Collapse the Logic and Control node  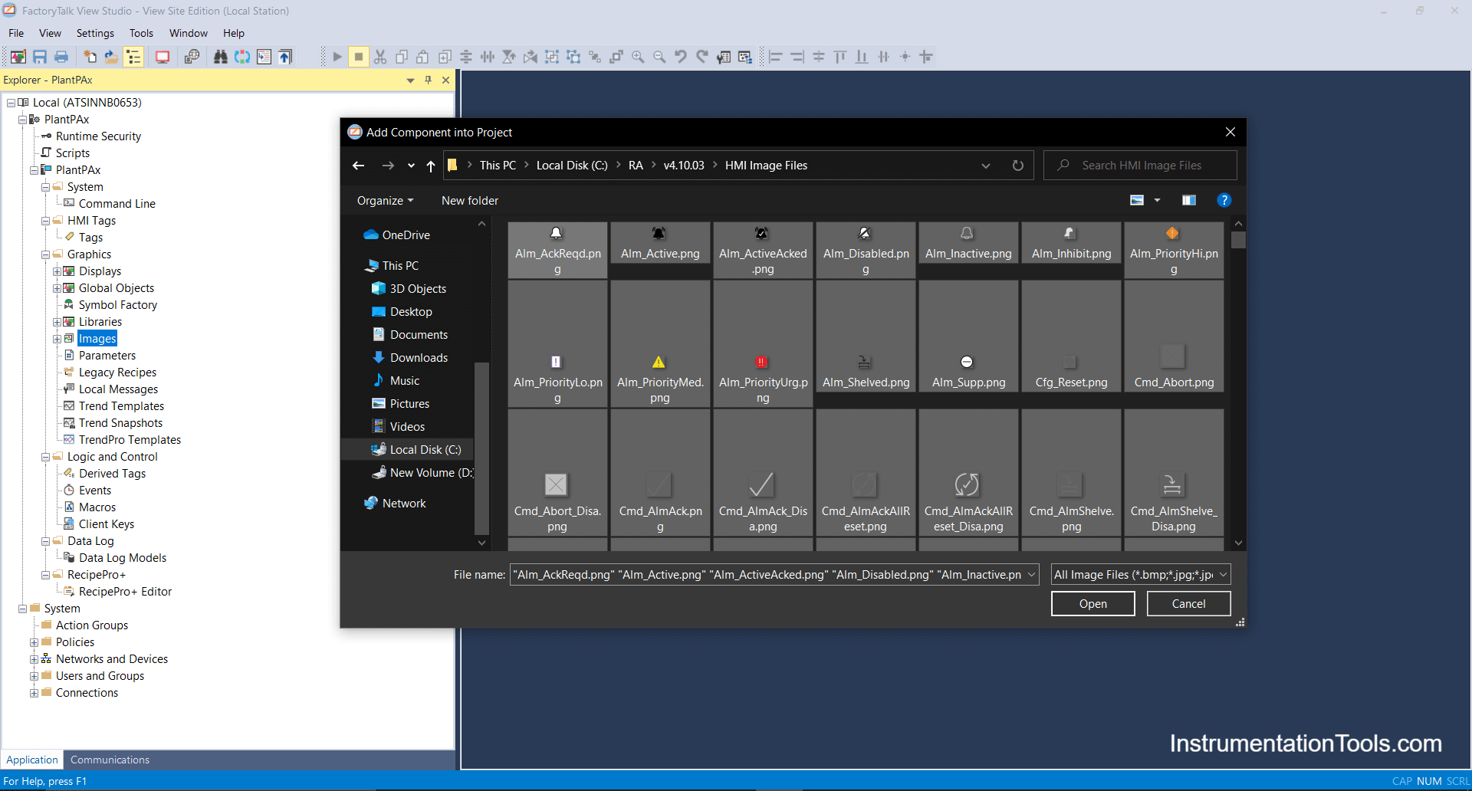[45, 457]
